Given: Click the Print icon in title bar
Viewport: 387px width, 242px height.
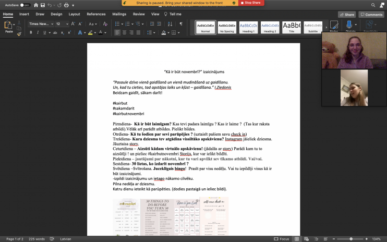Looking at the screenshot, I should 66,5.
